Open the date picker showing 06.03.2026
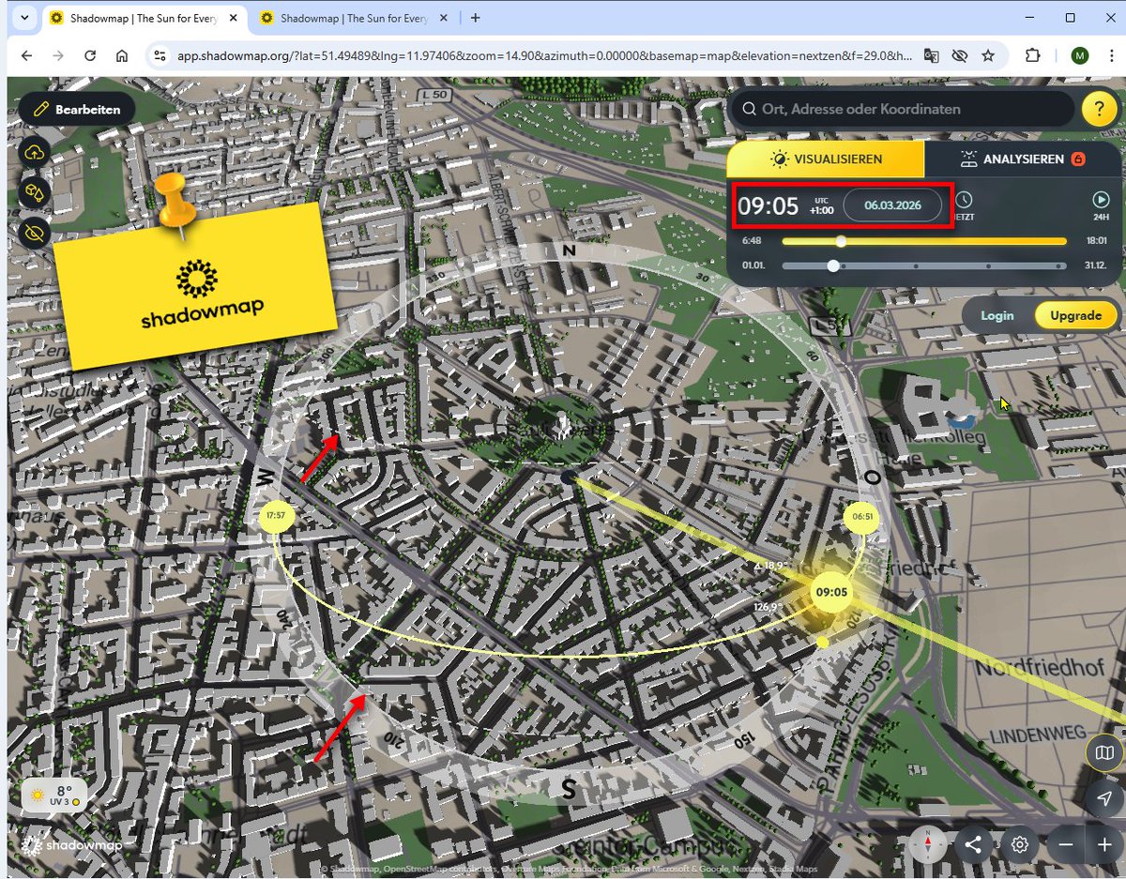 click(x=891, y=205)
